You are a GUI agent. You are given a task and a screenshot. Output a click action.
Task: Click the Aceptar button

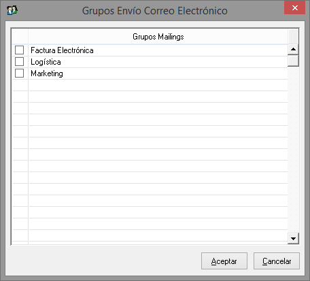point(224,261)
